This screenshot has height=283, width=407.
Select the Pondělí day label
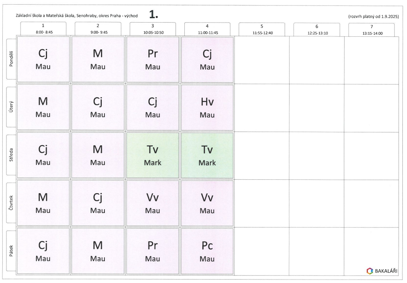coord(11,59)
